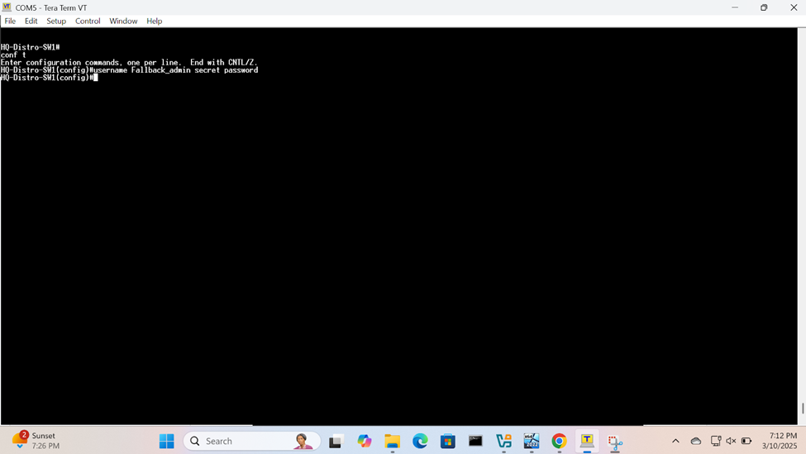Open the Control menu
Viewport: 806px width, 454px height.
pos(88,21)
